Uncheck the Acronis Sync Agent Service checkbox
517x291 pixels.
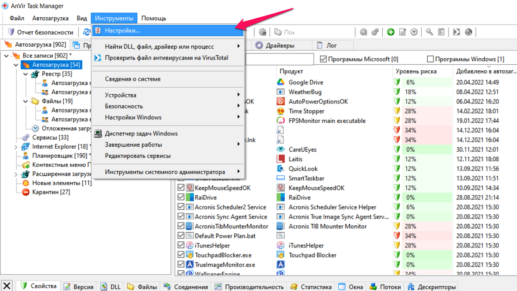pyautogui.click(x=181, y=217)
